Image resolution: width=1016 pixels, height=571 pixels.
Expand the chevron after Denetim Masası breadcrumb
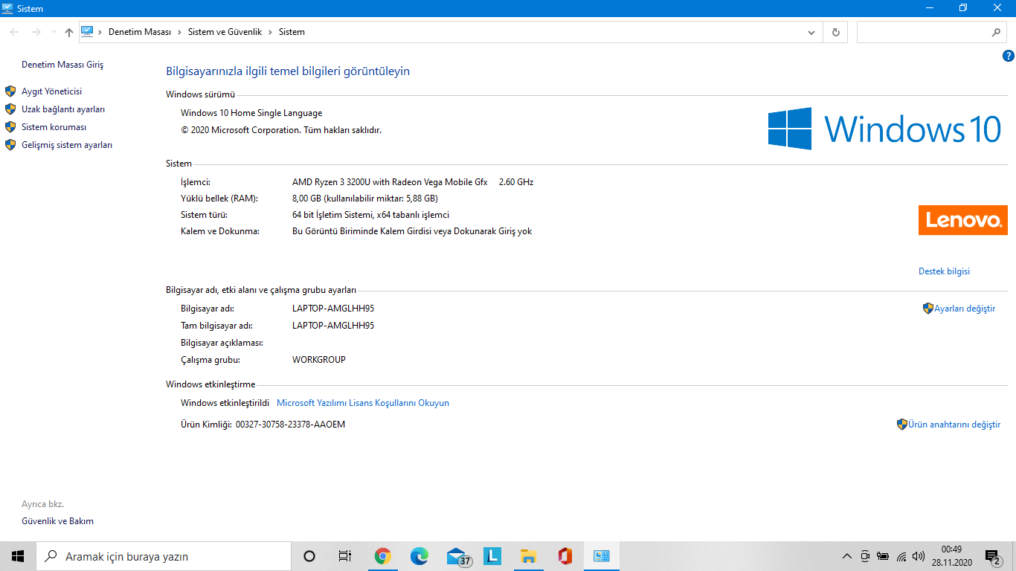[179, 32]
